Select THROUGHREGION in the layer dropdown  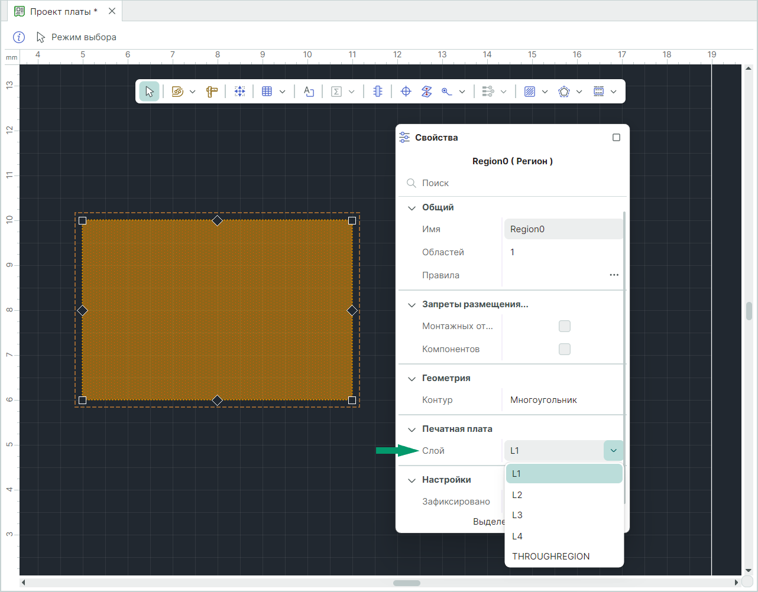[550, 557]
